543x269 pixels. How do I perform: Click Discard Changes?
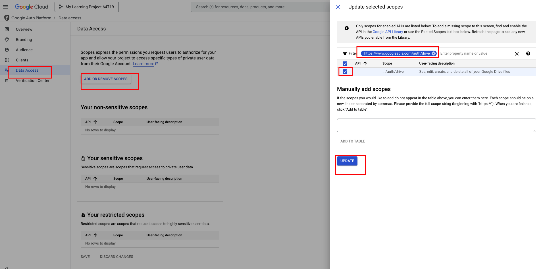tap(116, 256)
